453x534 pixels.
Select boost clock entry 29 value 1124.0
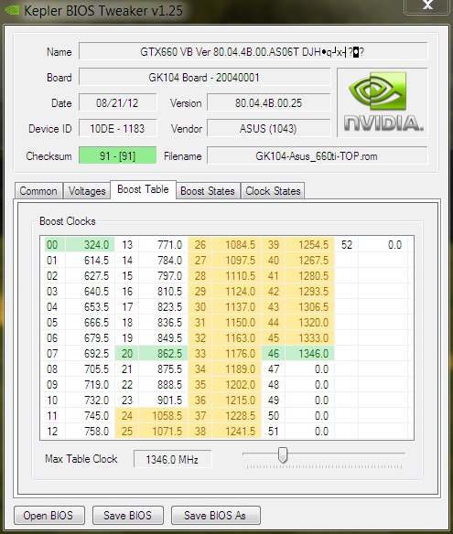point(236,291)
